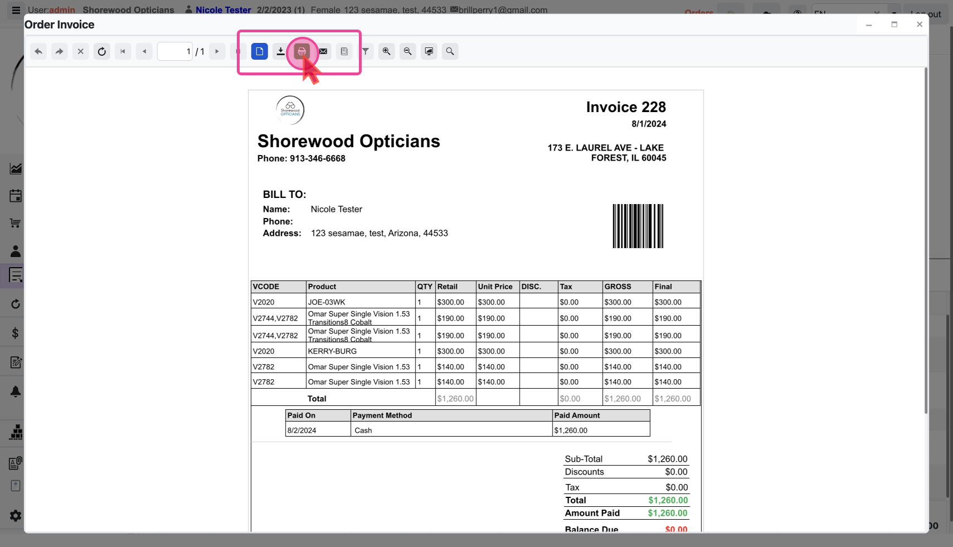The image size is (953, 547).
Task: Zoom in on the invoice report
Action: click(386, 51)
